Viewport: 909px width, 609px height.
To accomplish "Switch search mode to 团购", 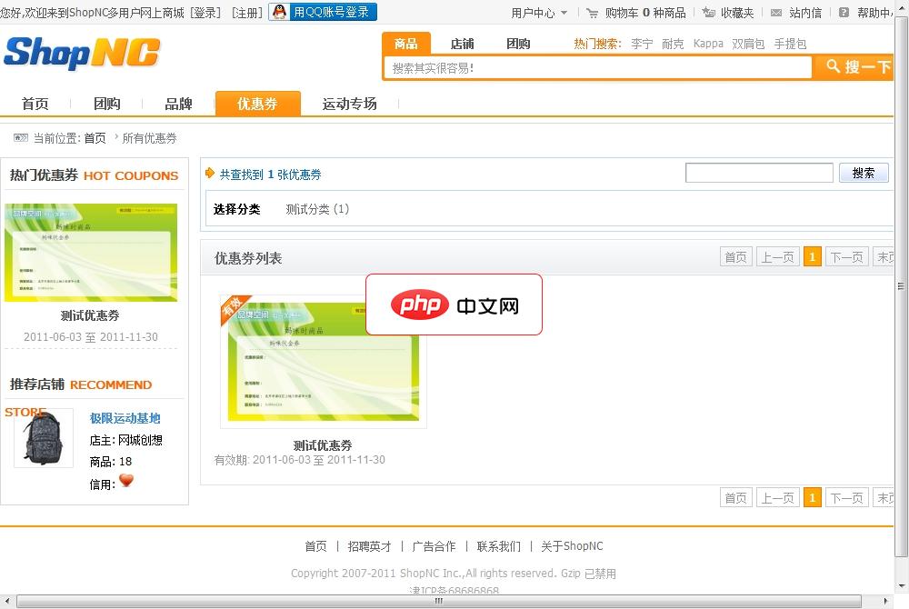I will point(518,42).
